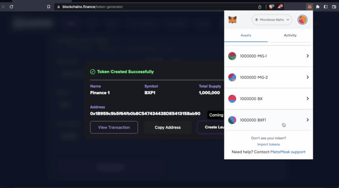Click the Finance 1 name value
339x188 pixels.
(100, 93)
